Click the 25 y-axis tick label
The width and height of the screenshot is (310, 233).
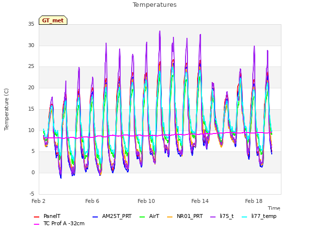(x=31, y=67)
